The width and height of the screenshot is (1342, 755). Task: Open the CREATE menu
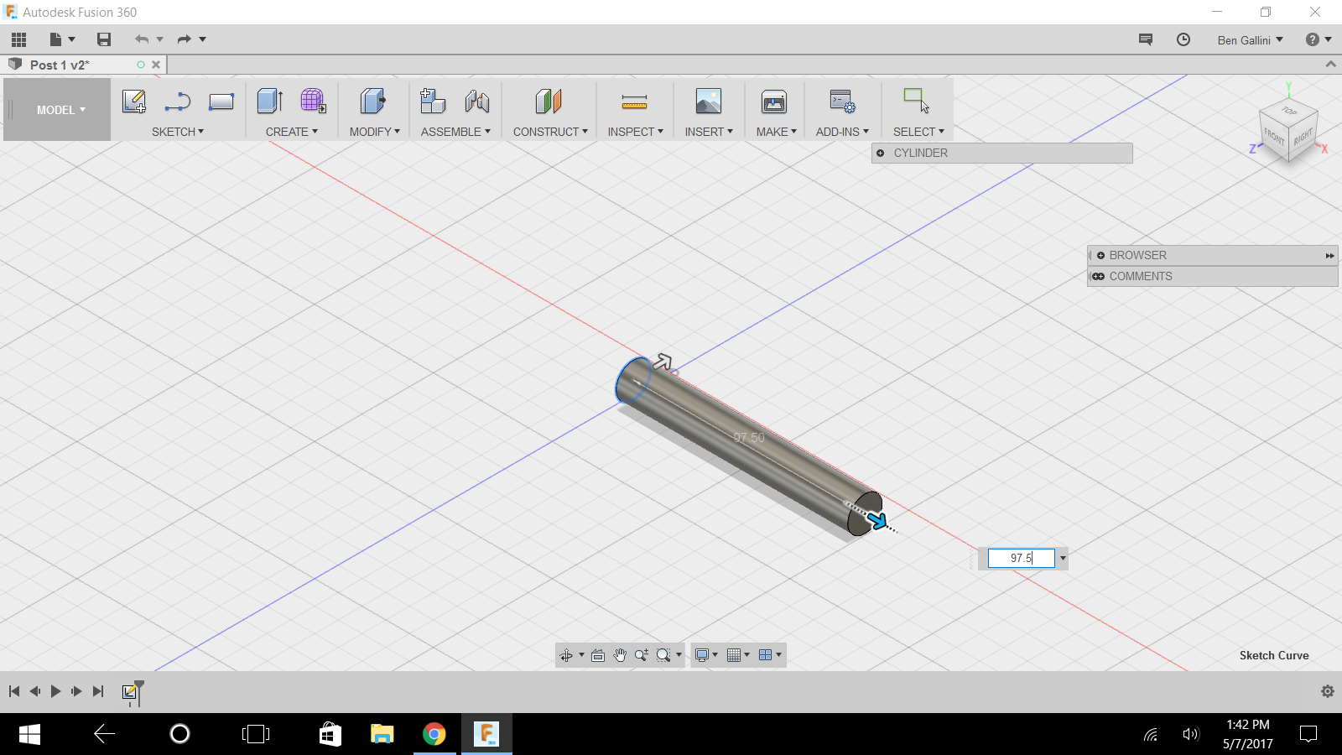coord(292,132)
